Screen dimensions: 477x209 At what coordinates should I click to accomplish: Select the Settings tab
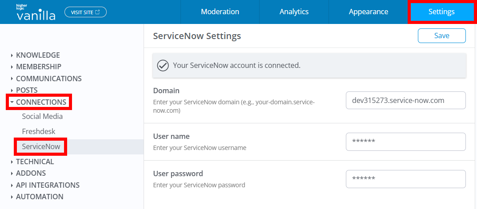coord(441,12)
